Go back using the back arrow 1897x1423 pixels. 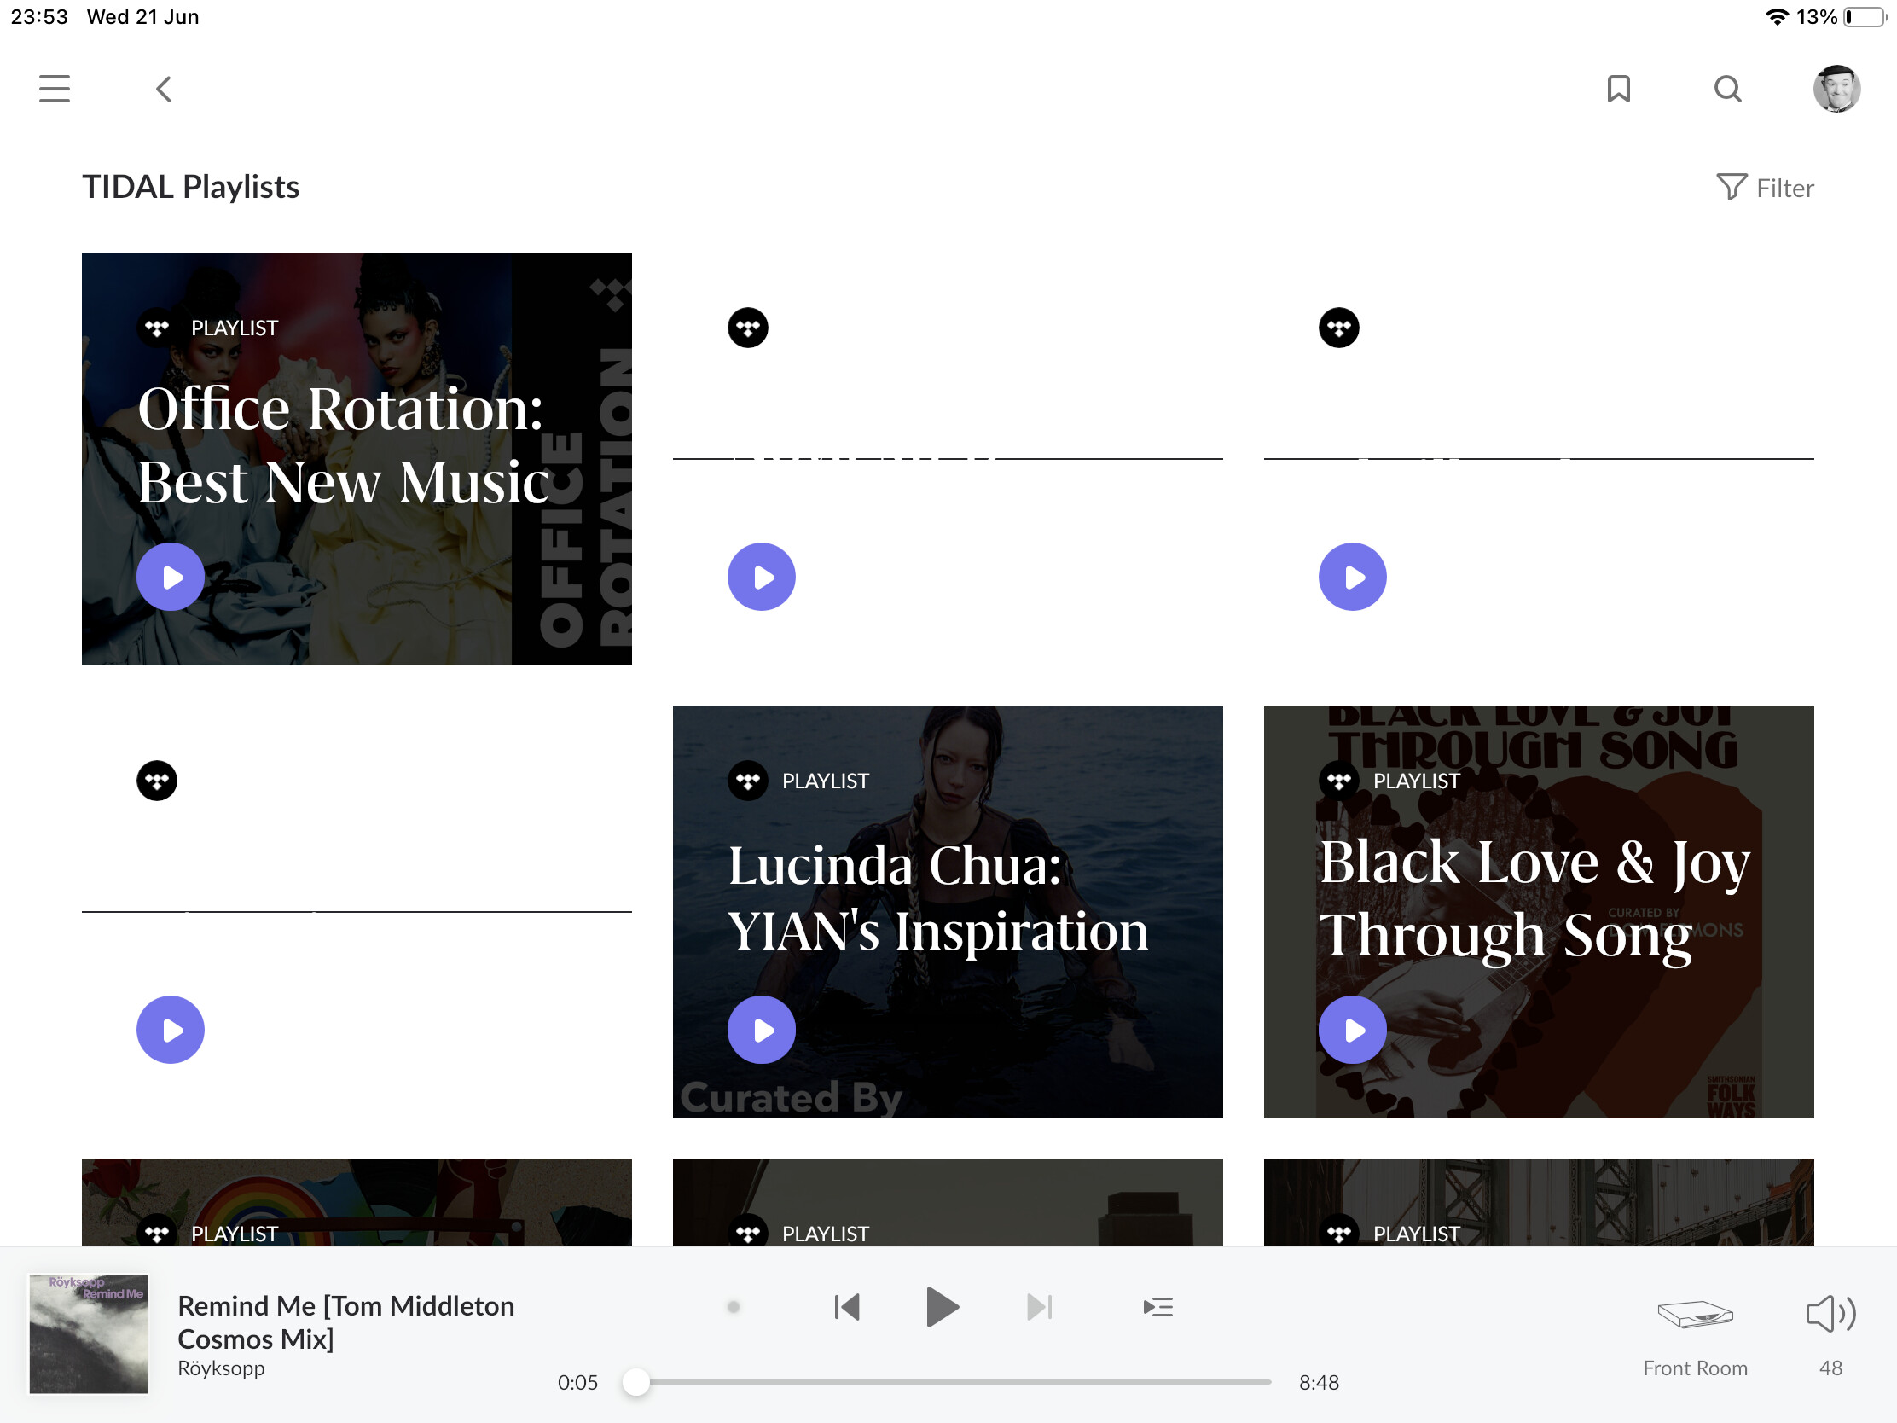tap(163, 89)
